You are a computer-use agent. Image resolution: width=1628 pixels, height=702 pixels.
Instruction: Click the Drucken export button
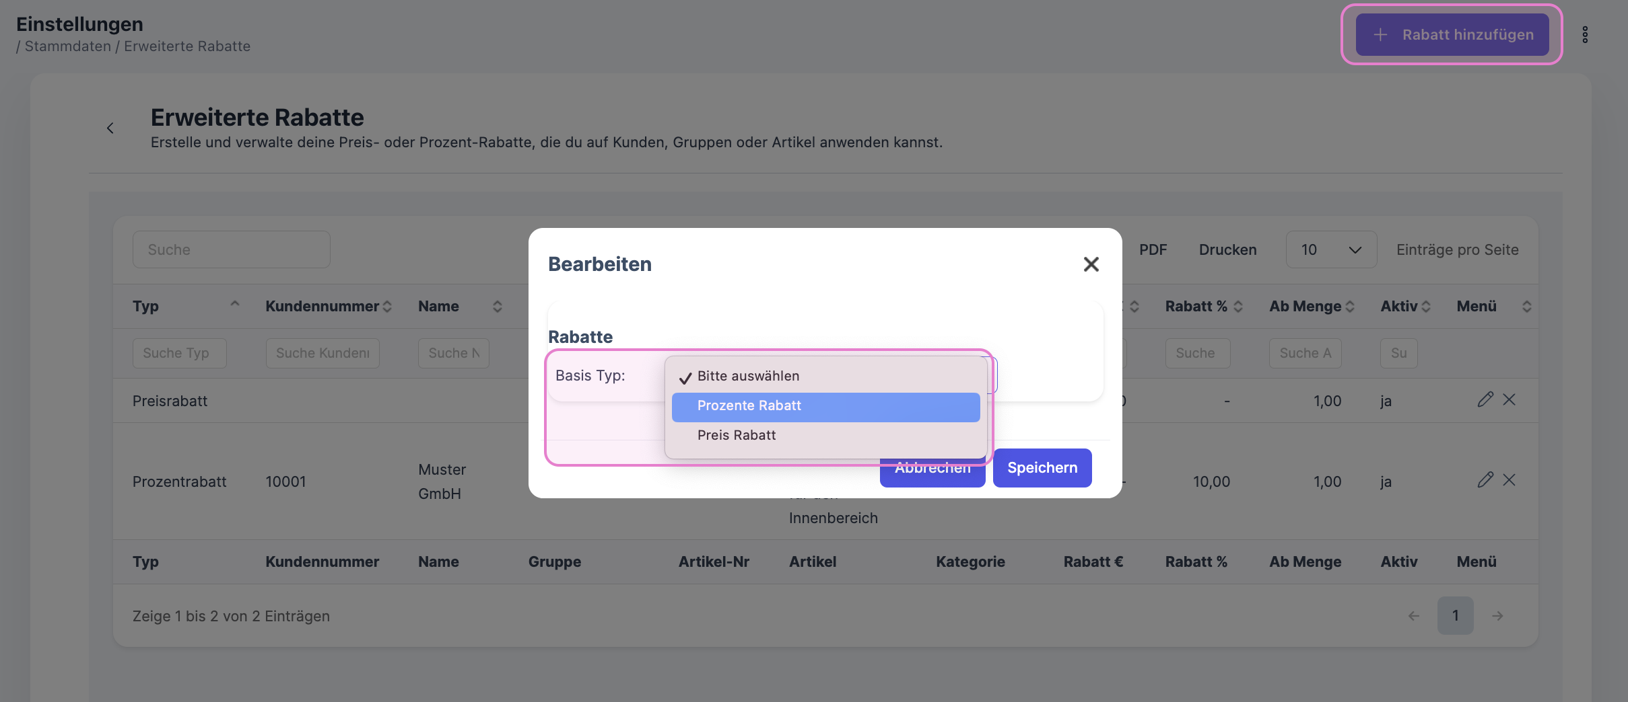click(1227, 250)
